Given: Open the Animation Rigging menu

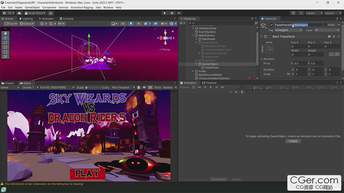Looking at the screenshot, I should [x=82, y=7].
